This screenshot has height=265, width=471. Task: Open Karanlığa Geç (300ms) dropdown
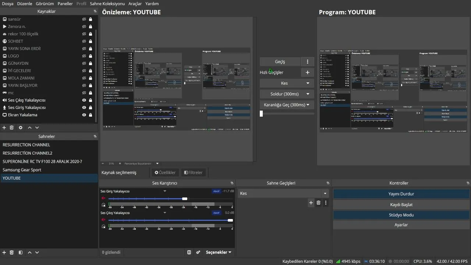287,105
